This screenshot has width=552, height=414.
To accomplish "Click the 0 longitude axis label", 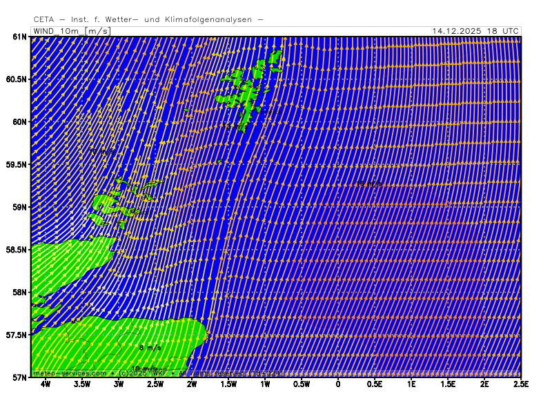I will (x=338, y=384).
